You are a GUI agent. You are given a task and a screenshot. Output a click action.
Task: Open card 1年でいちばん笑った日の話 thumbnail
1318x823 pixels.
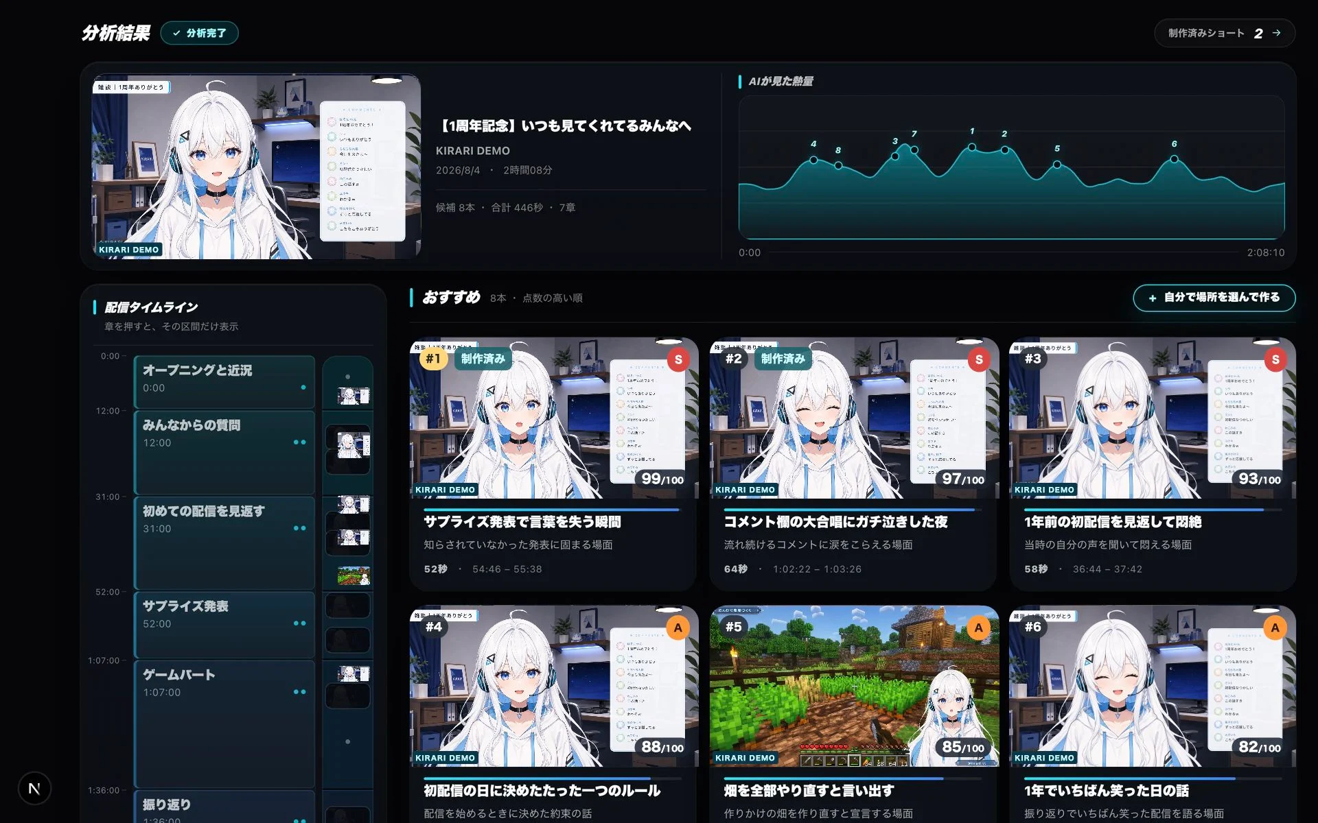(x=1153, y=686)
